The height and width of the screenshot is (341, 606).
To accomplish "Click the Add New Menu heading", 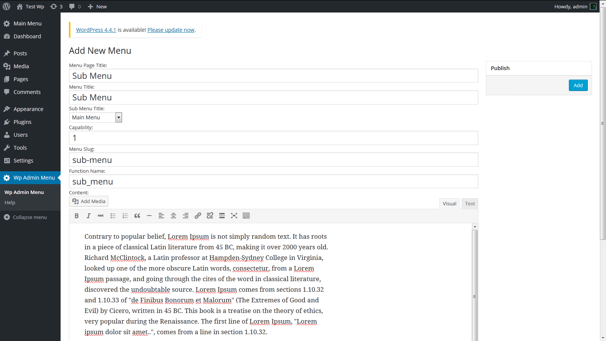I will tap(100, 51).
